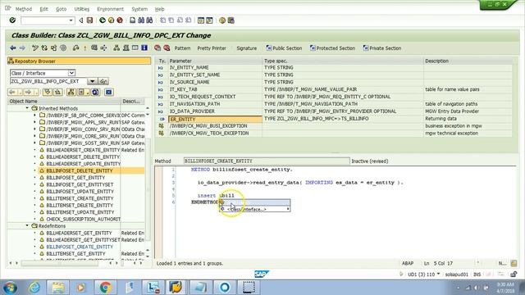Collapse the Inherited Methods node
The height and width of the screenshot is (295, 525).
click(x=27, y=108)
